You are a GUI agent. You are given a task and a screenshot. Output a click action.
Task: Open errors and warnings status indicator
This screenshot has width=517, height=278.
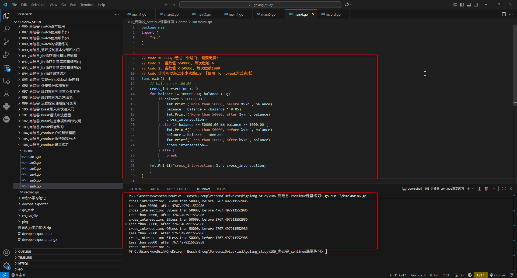[18, 275]
